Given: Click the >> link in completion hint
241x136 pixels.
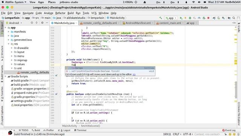Looking at the screenshot, I should click(134, 74).
